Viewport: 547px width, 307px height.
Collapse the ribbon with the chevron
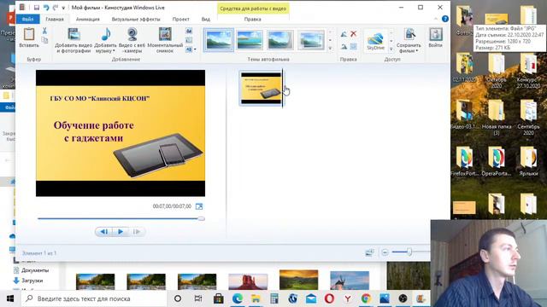point(436,19)
